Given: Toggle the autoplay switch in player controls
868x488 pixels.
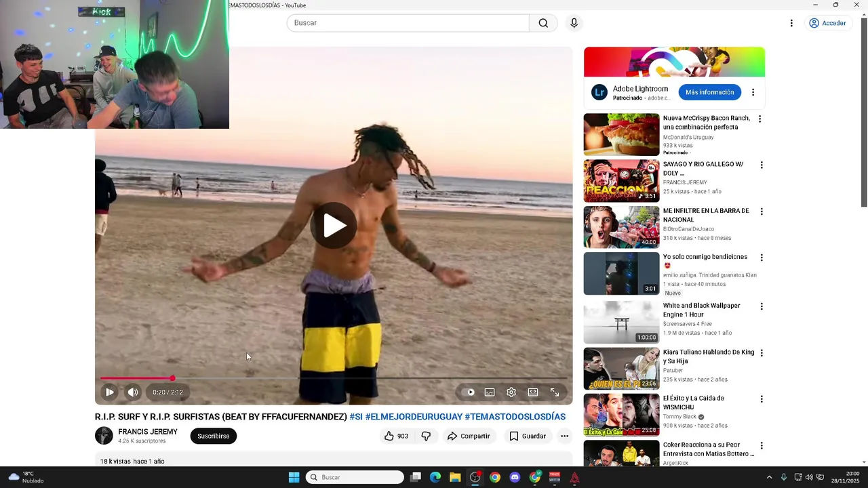Looking at the screenshot, I should [x=468, y=392].
